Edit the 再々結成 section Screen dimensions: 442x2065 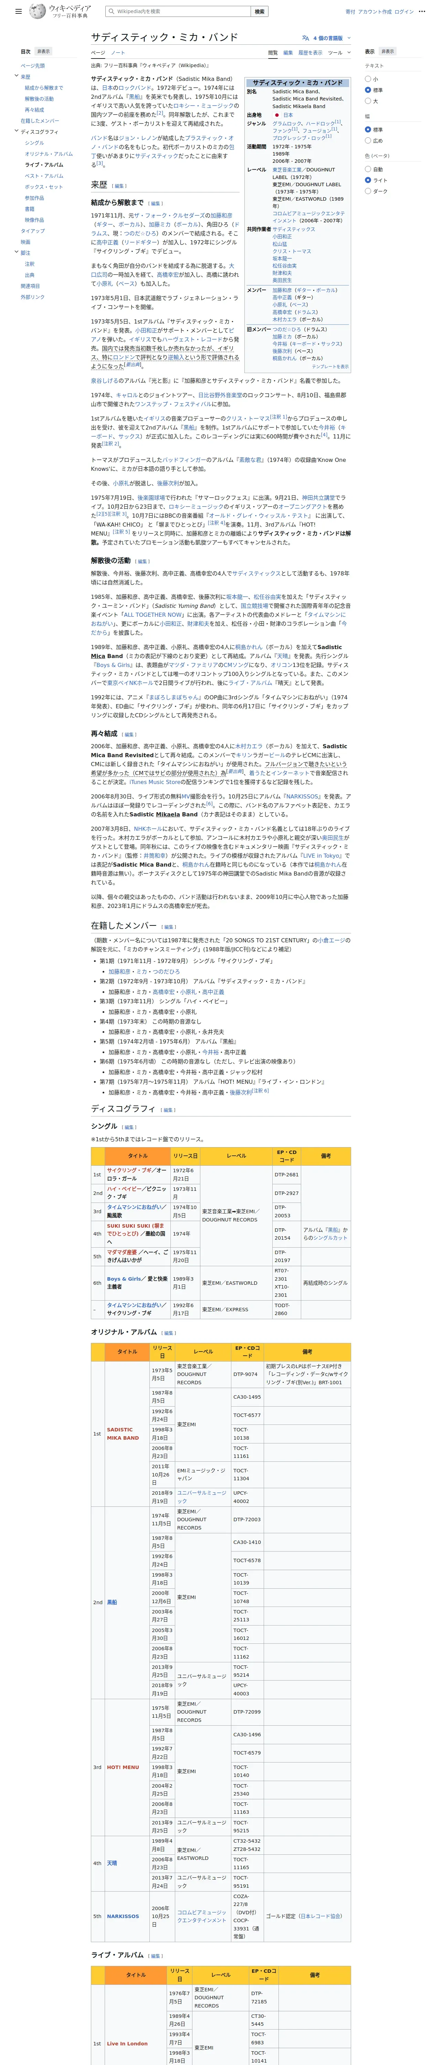[x=129, y=734]
